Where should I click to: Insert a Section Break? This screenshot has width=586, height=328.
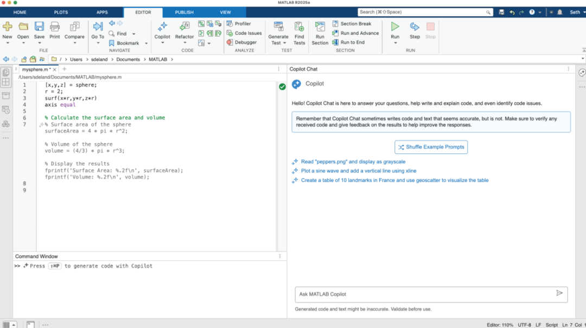point(352,23)
